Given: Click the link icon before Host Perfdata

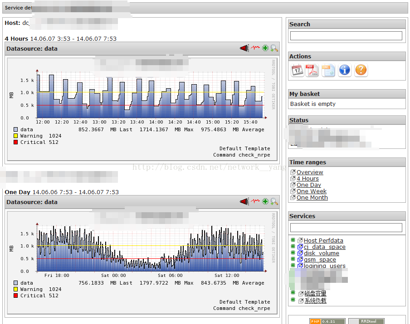Looking at the screenshot, I should click(x=300, y=240).
